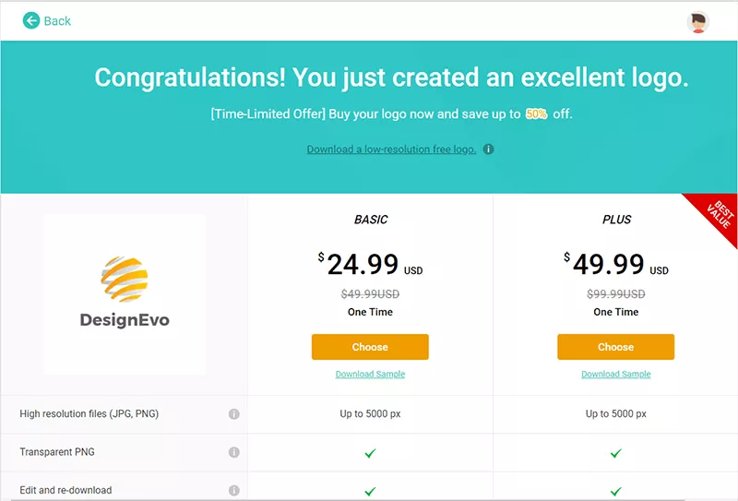738x501 pixels.
Task: Choose the Basic plan
Action: tap(370, 347)
